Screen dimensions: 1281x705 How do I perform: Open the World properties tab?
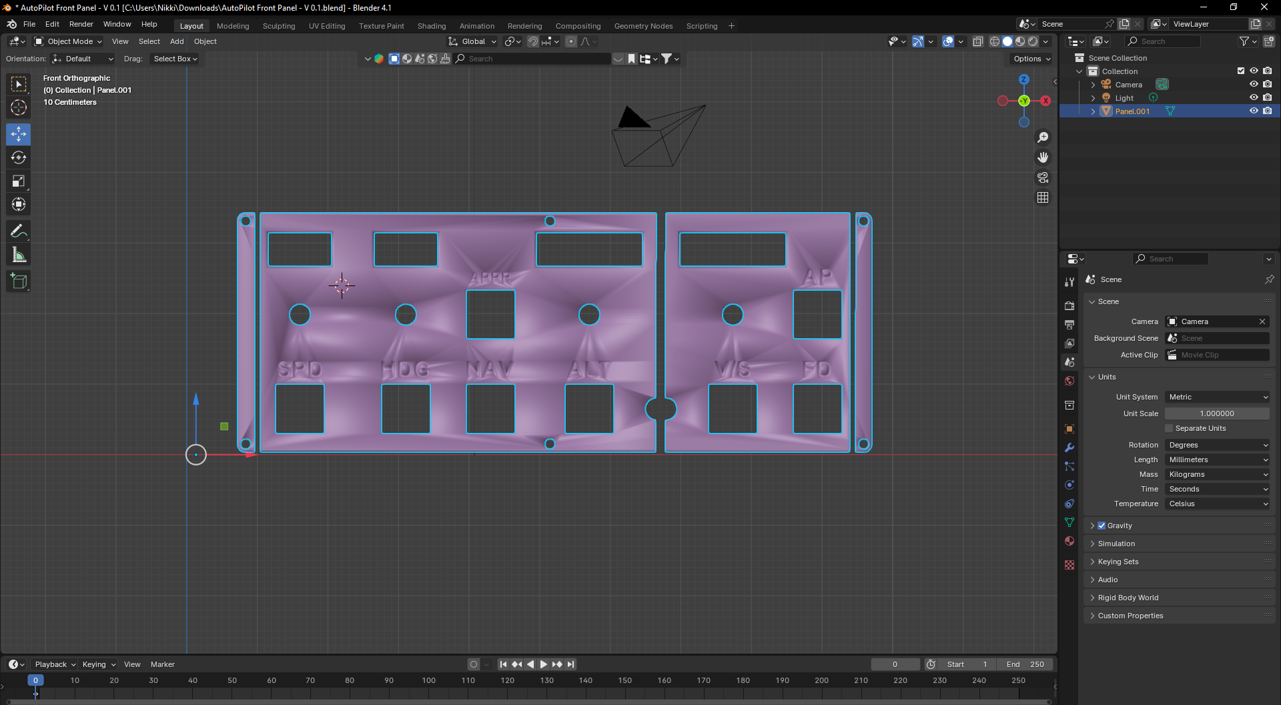(x=1070, y=381)
